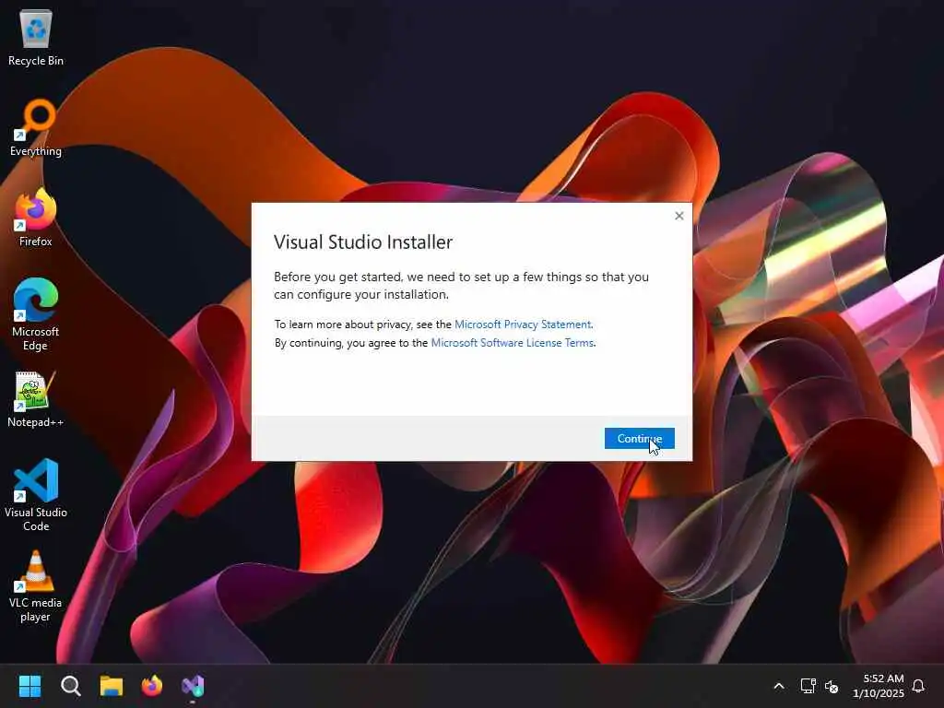944x708 pixels.
Task: Launch Firefox from the taskbar
Action: [x=152, y=686]
